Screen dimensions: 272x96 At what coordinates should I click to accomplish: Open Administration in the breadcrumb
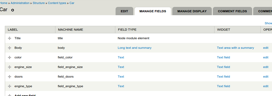pos(20,3)
